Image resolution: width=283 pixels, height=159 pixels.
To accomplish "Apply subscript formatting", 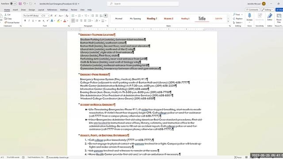I will pos(43,21).
